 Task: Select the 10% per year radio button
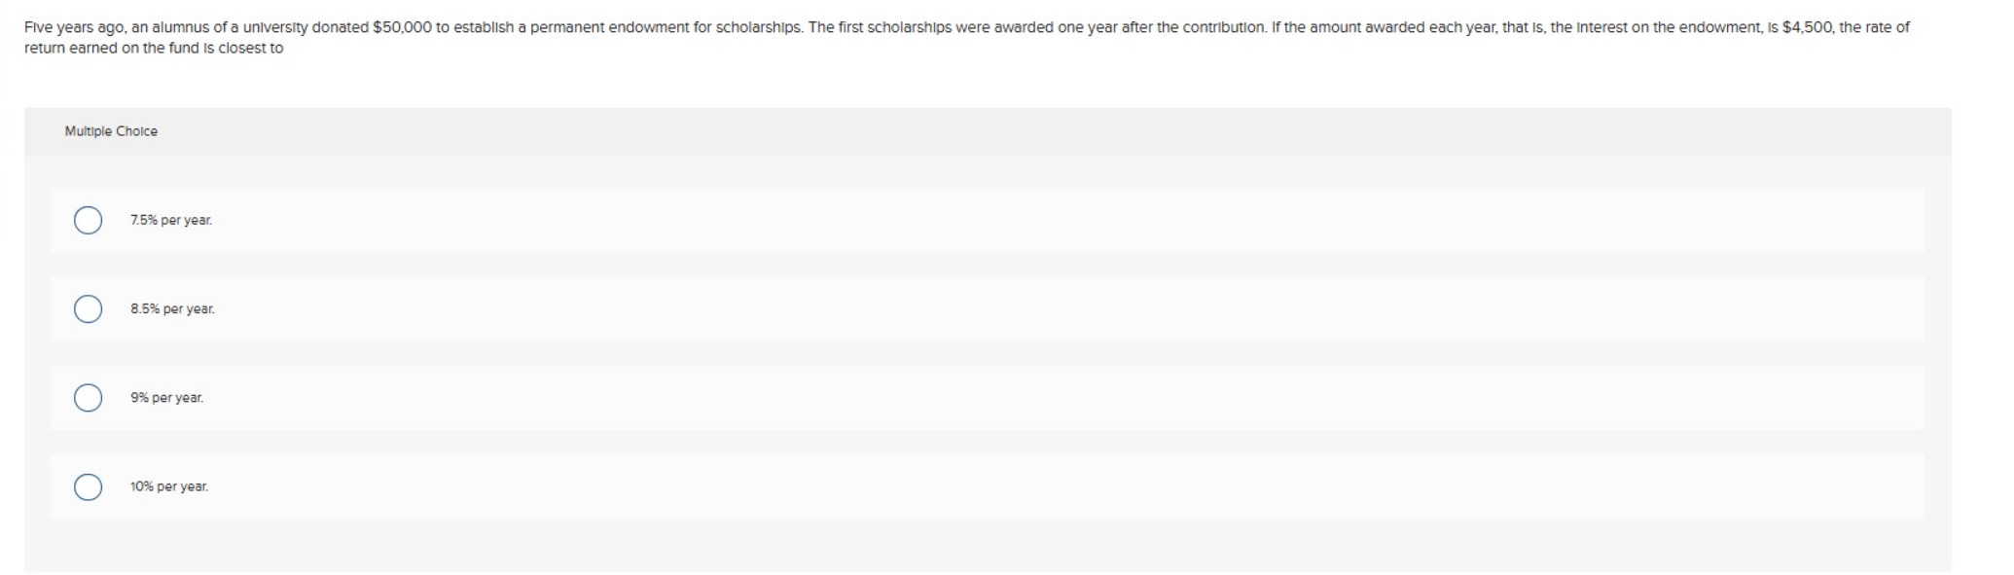(x=88, y=486)
